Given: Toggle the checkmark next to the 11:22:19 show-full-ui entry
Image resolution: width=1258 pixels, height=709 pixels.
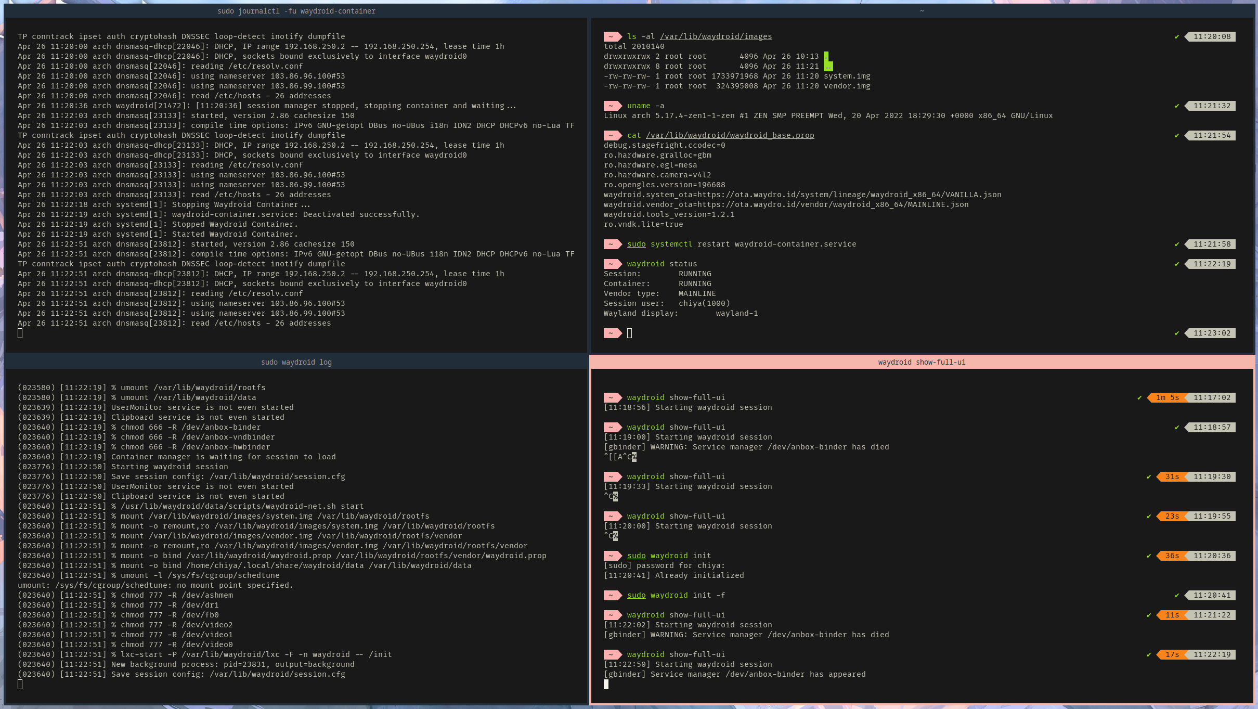Looking at the screenshot, I should click(x=1149, y=654).
